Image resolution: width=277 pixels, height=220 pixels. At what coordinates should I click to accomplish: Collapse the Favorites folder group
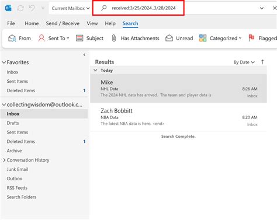pos(4,62)
